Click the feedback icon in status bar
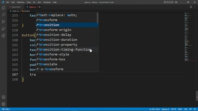 point(191,109)
